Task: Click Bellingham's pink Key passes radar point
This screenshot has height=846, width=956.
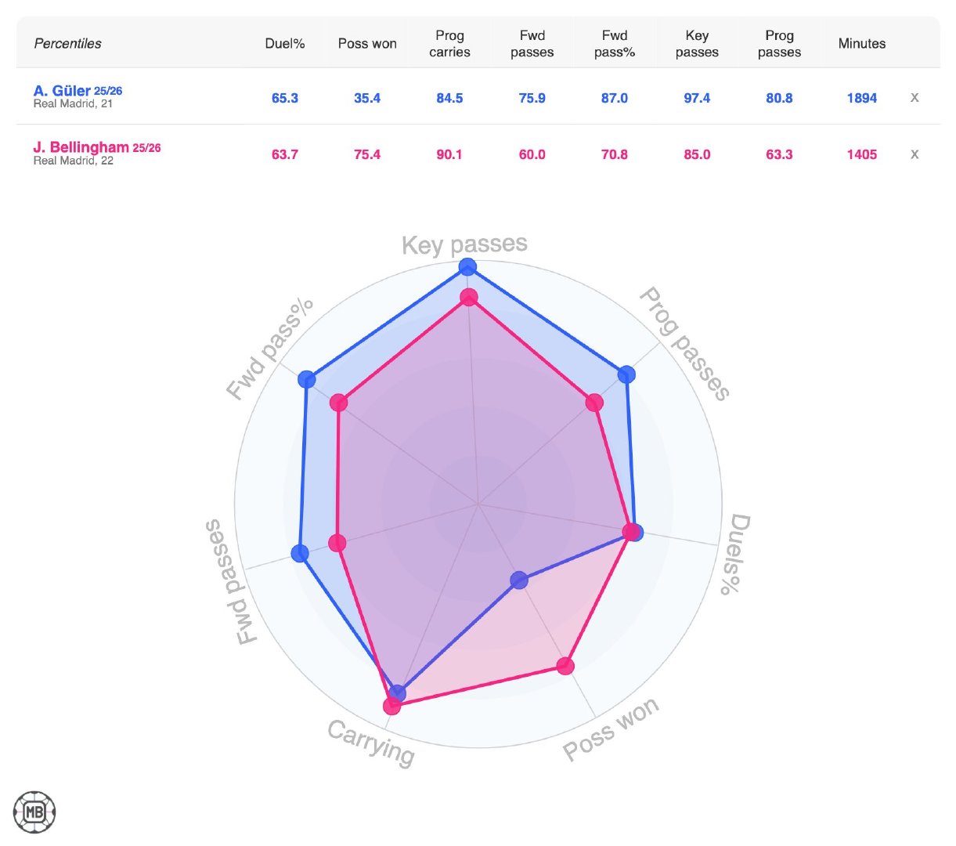Action: pos(469,297)
